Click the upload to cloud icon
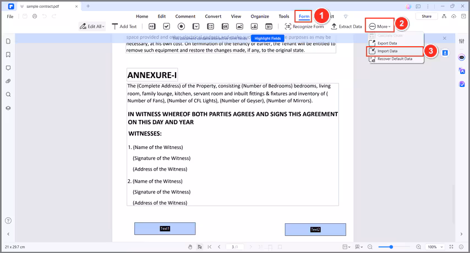 pyautogui.click(x=454, y=16)
